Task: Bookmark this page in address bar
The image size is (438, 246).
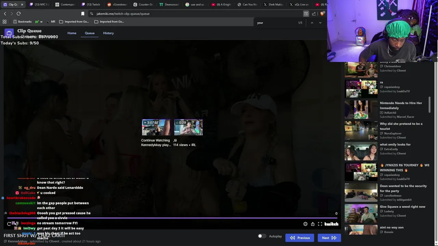Action: (83, 14)
